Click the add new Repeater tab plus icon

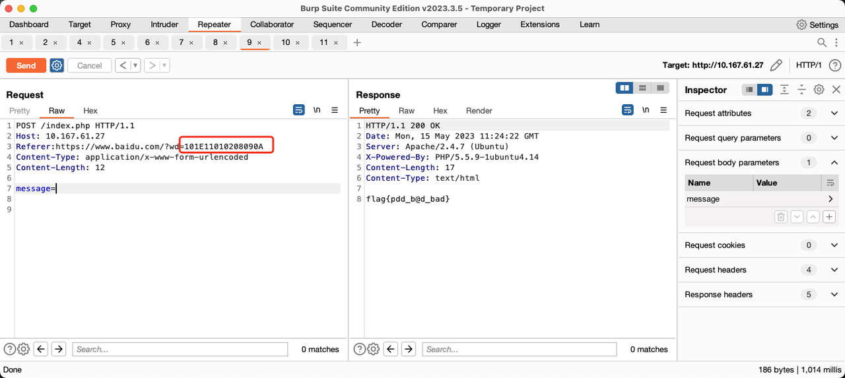click(x=357, y=42)
